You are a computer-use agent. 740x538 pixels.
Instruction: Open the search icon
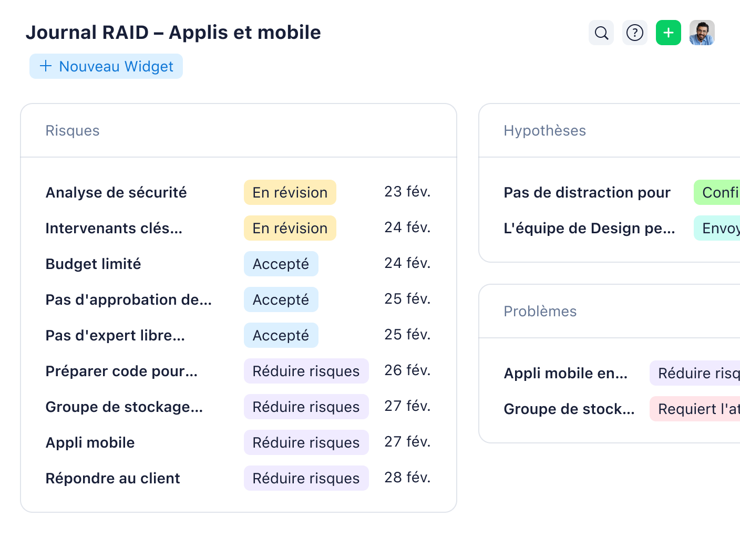click(x=601, y=33)
